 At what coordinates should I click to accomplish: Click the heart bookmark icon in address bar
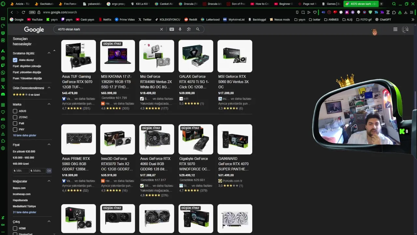coord(315,12)
